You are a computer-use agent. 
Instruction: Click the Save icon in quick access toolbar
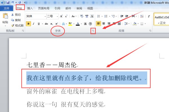[8, 2]
